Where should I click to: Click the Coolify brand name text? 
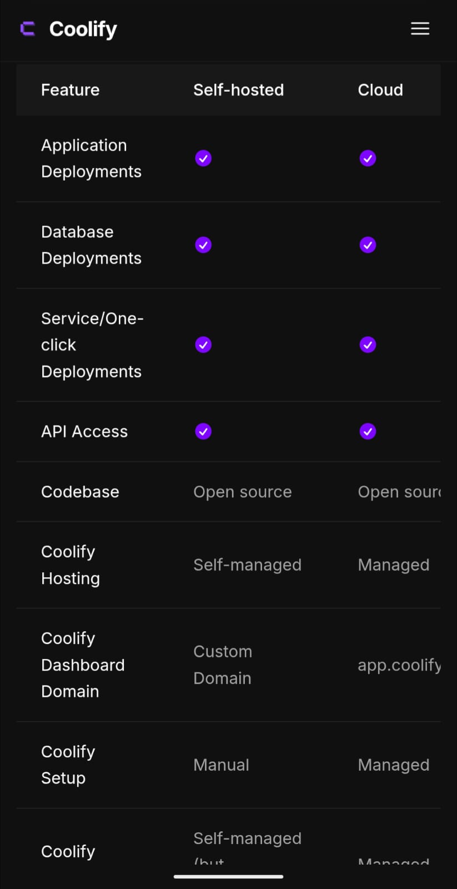click(x=83, y=29)
